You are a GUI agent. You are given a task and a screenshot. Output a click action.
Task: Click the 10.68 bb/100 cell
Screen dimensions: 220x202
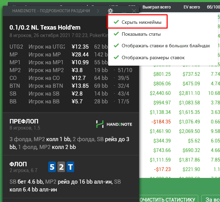point(214,93)
